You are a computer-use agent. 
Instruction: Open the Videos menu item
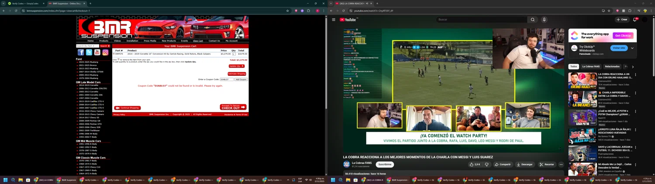(x=117, y=41)
